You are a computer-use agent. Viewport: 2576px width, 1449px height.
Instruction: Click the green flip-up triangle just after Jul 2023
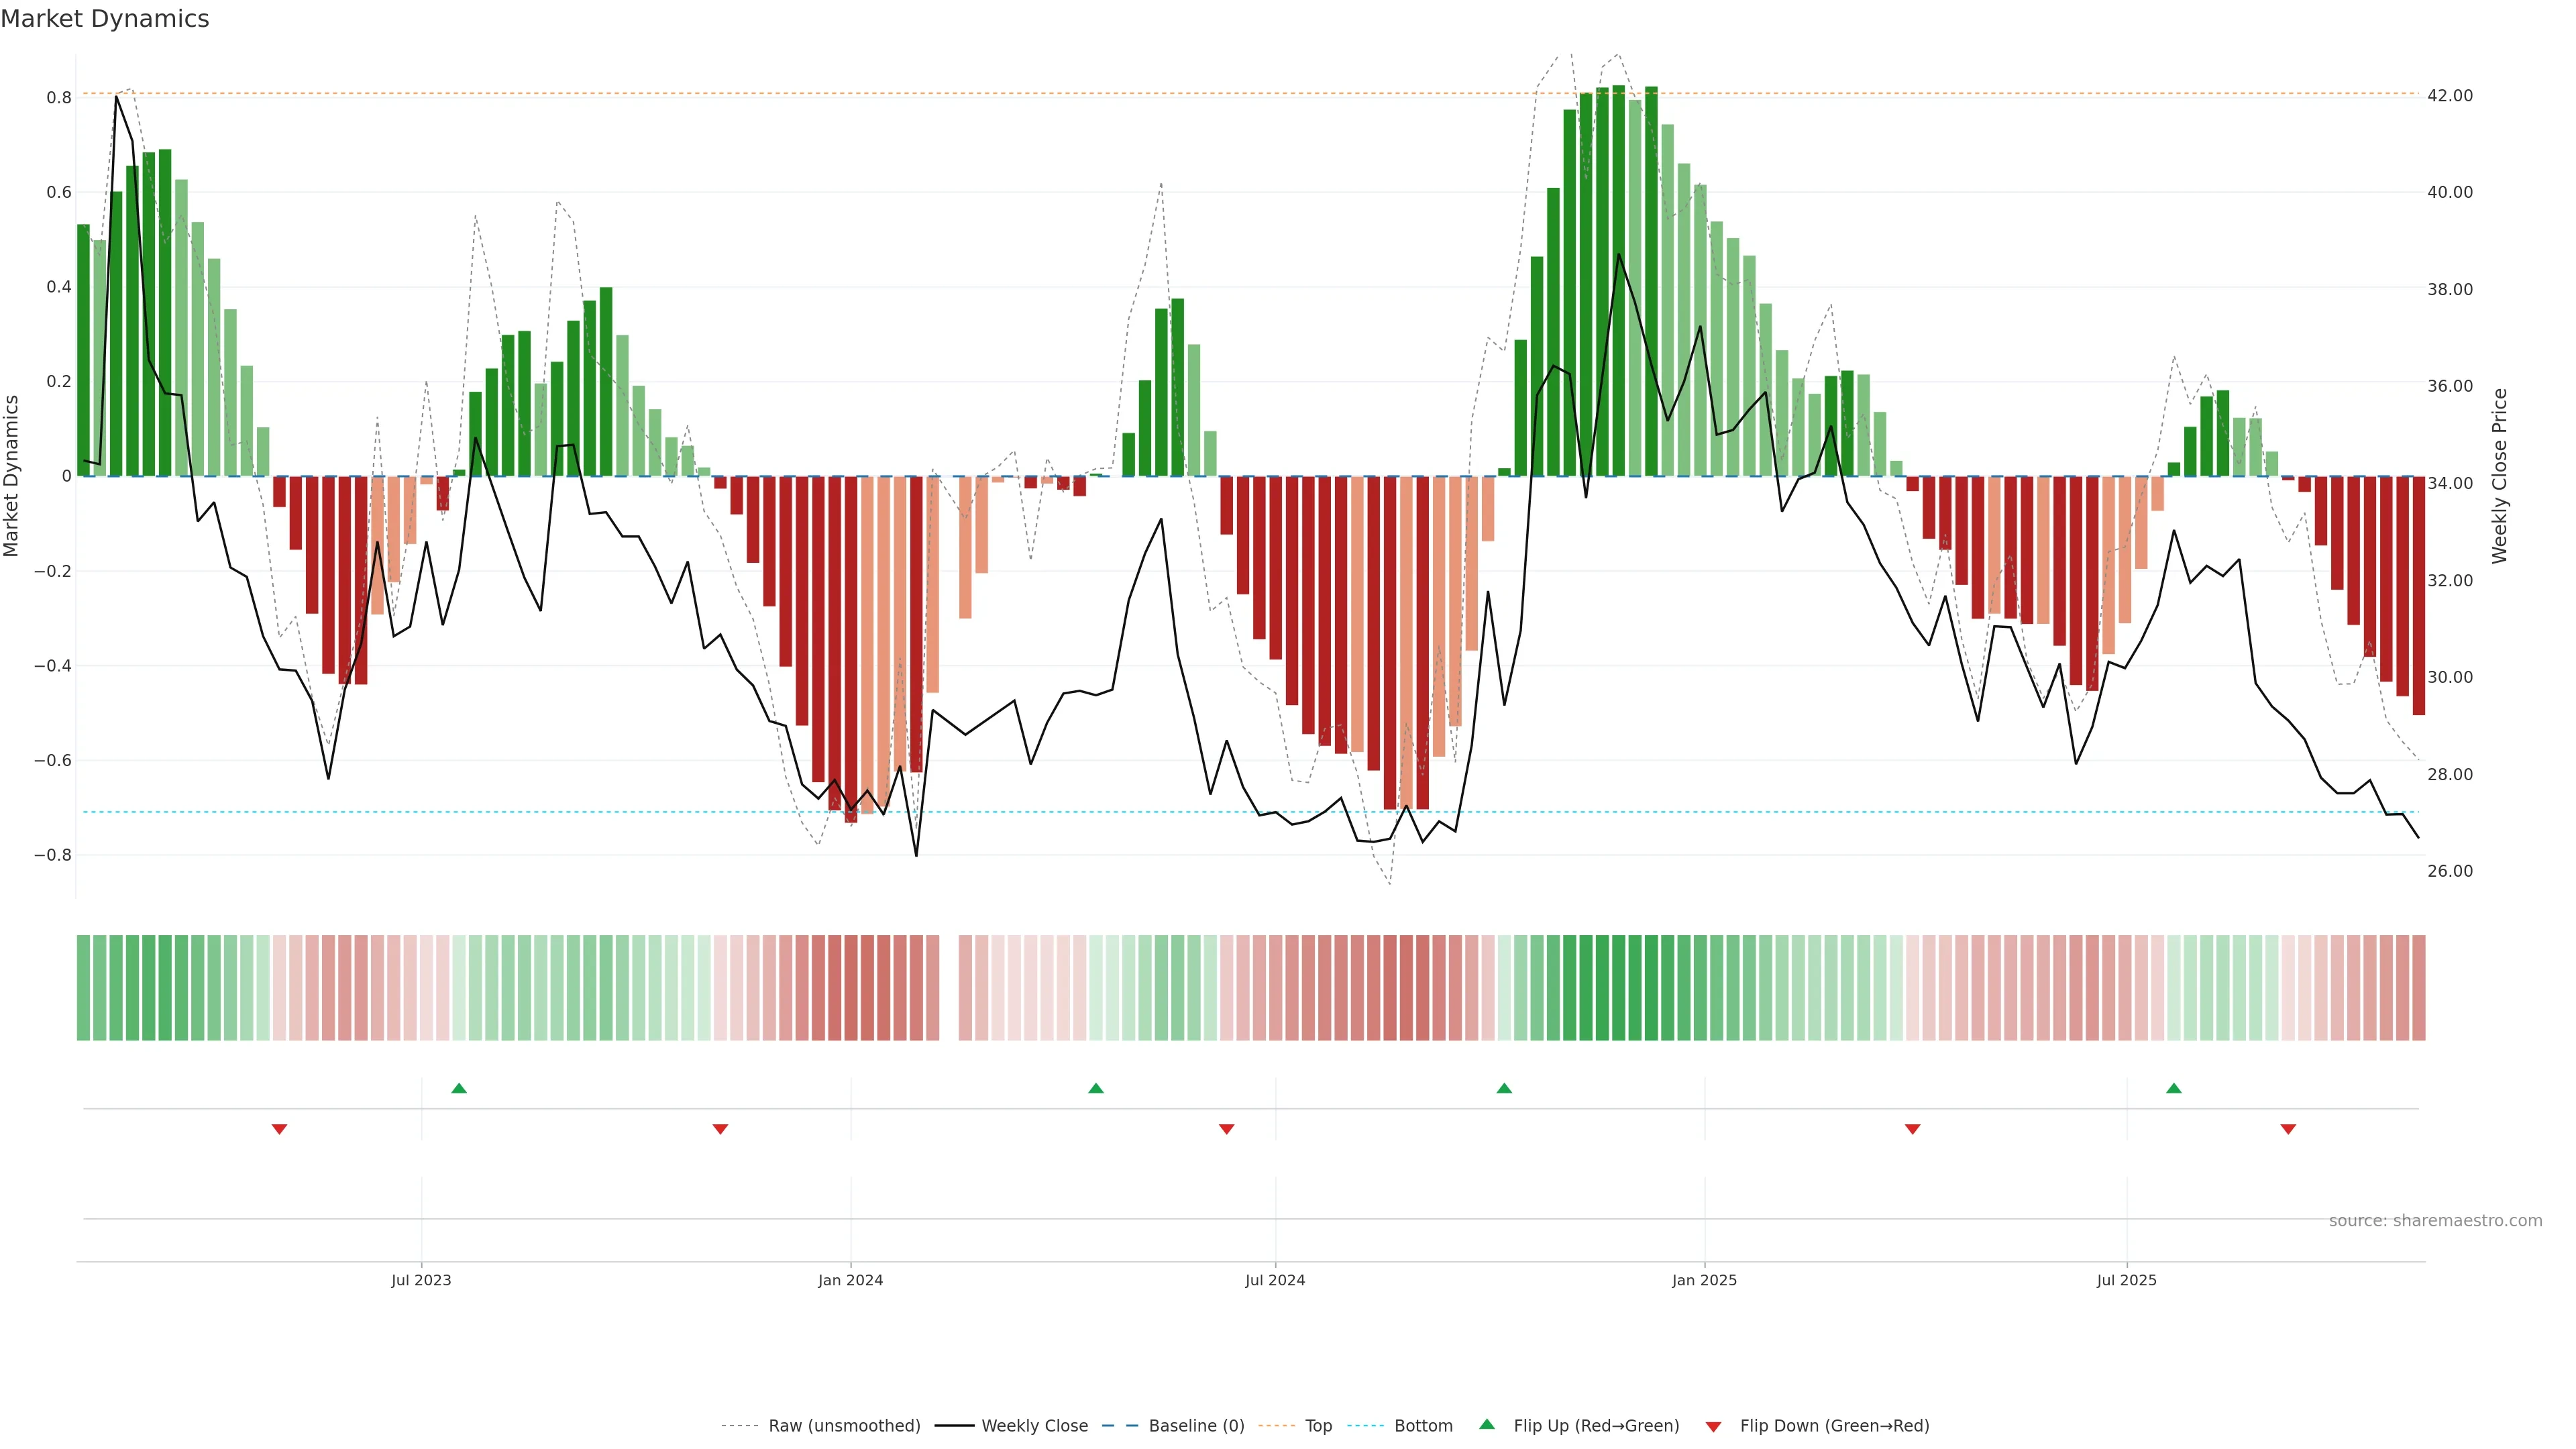pyautogui.click(x=459, y=1088)
